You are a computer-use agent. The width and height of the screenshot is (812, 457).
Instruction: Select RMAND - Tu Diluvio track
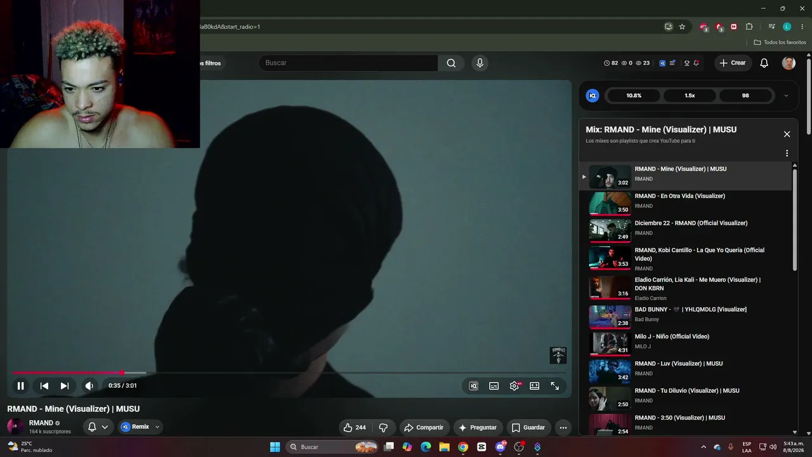coord(685,398)
